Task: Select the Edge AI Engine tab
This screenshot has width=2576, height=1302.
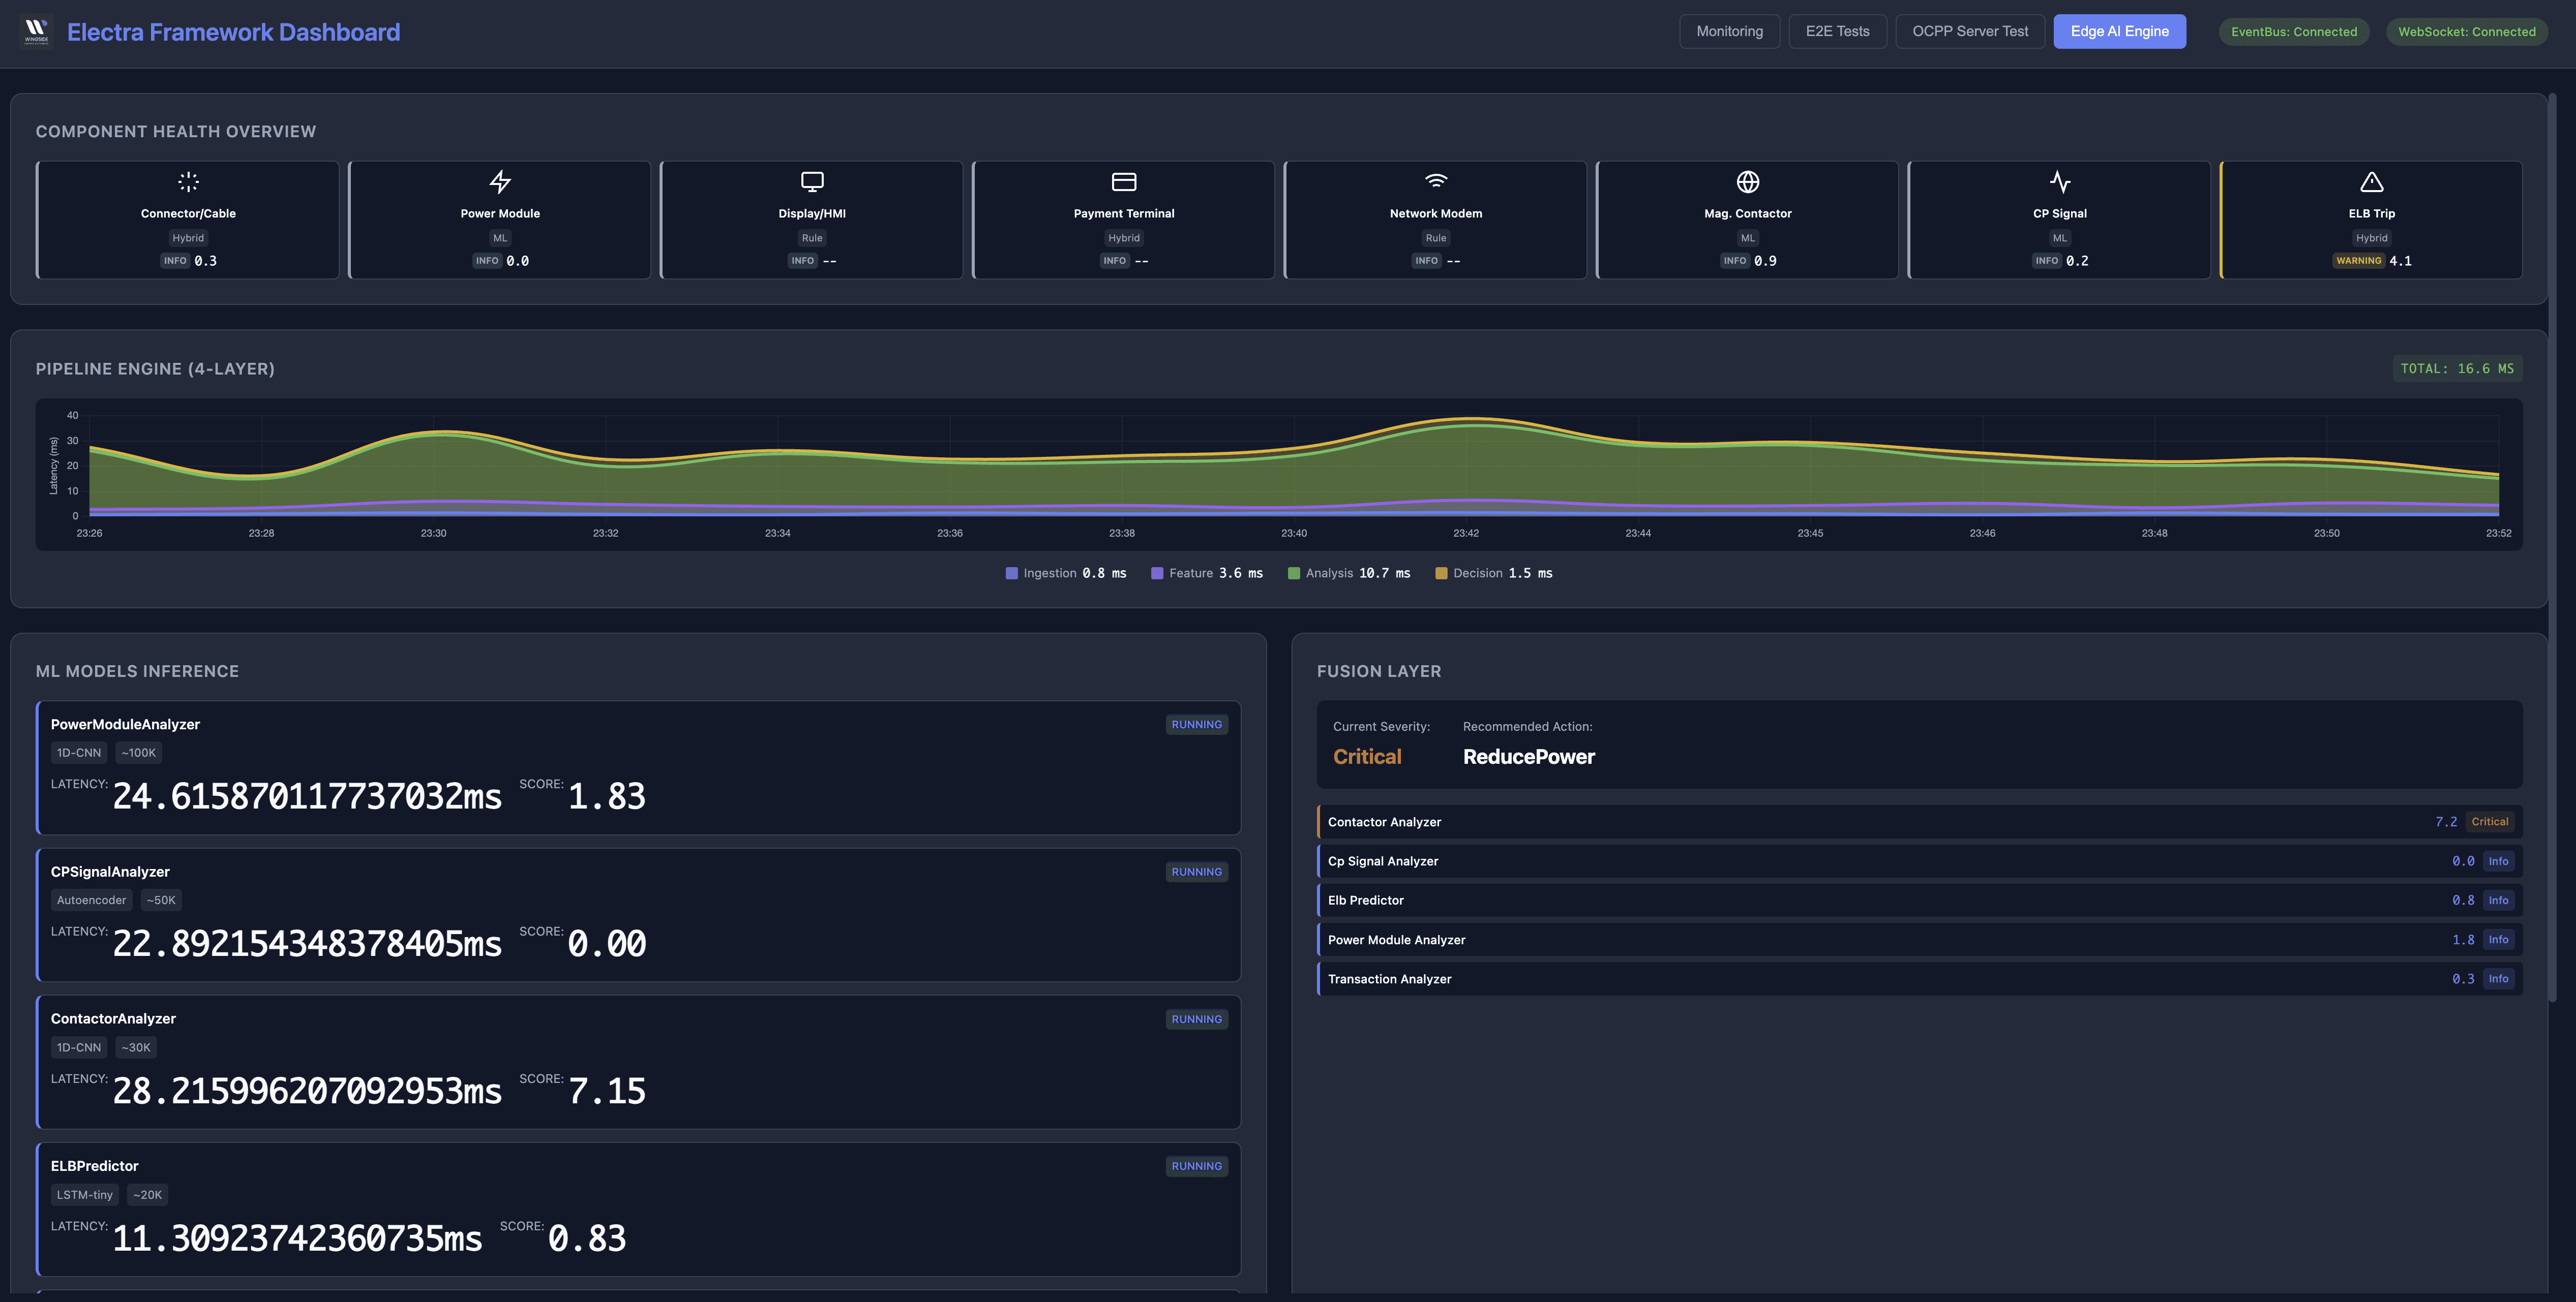Action: (x=2119, y=31)
